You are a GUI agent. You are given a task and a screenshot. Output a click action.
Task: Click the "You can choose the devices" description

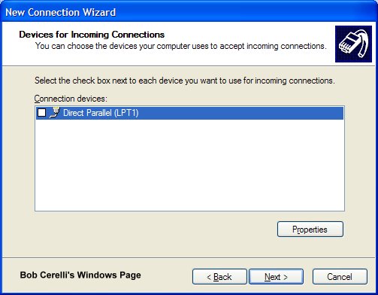click(x=181, y=46)
